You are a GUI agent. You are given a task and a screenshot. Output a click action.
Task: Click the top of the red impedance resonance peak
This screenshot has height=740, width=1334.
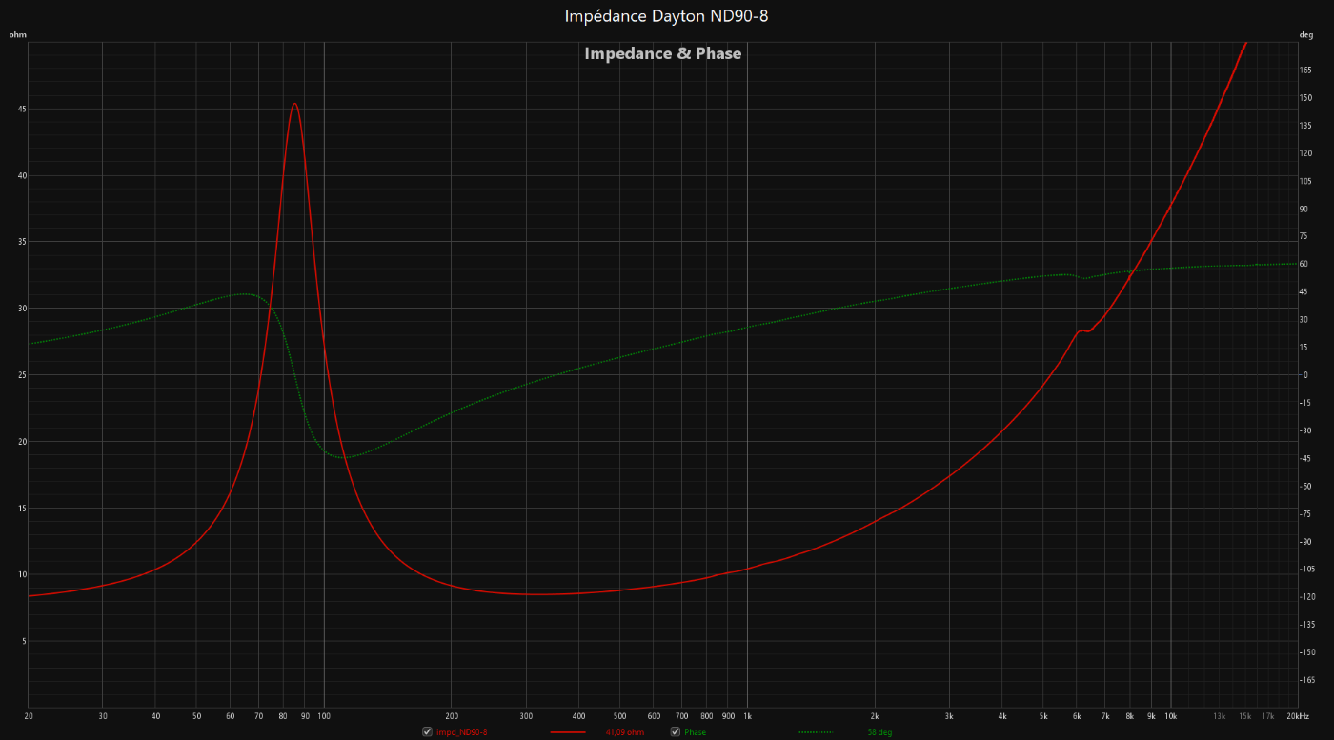click(295, 104)
